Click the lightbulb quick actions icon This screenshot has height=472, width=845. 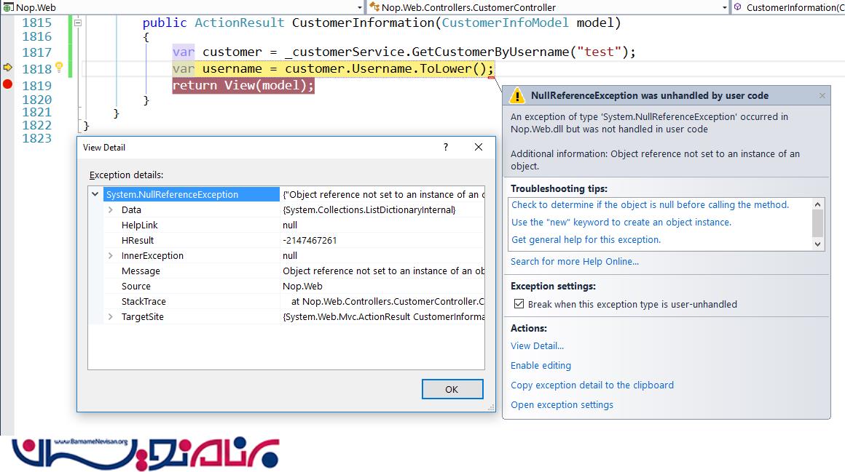pyautogui.click(x=59, y=68)
